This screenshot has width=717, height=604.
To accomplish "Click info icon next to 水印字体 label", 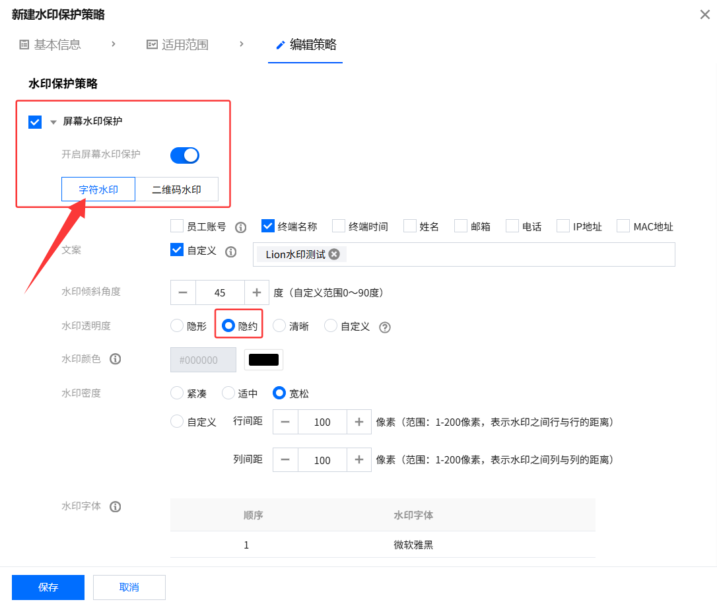I will click(115, 507).
